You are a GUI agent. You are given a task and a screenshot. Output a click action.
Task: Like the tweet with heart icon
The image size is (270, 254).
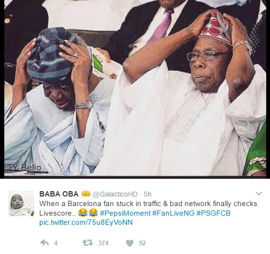[x=130, y=243]
